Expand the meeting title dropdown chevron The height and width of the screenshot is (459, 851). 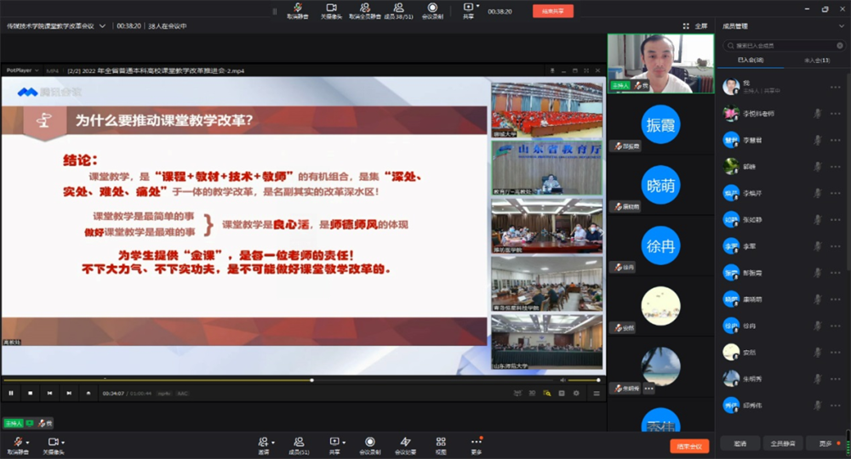coord(102,26)
